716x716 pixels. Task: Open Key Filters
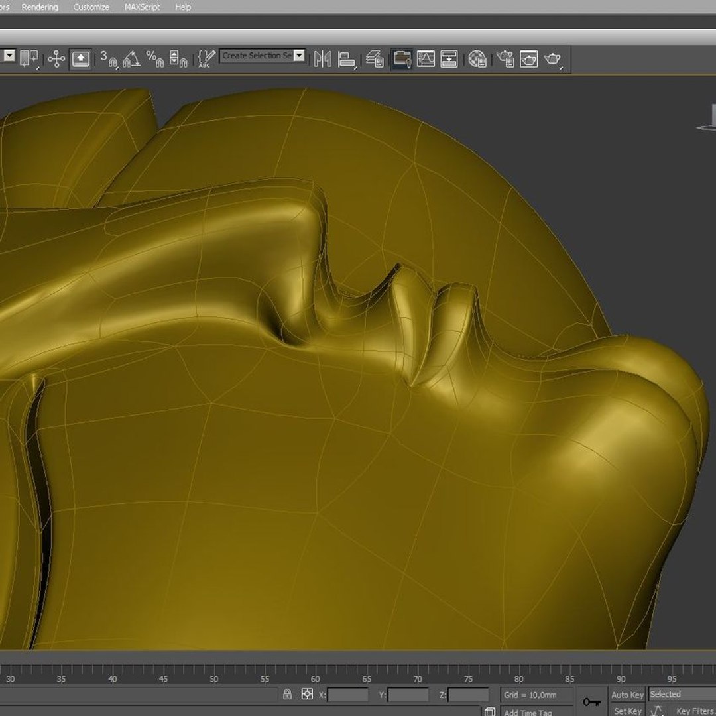coord(695,711)
